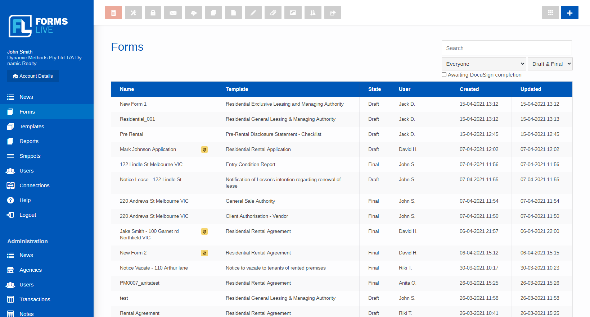This screenshot has height=317, width=590.
Task: Open the Everyone user filter dropdown
Action: (484, 64)
